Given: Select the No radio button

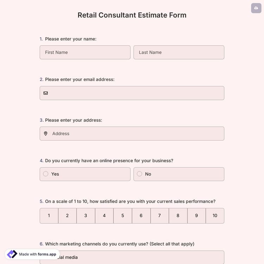Looking at the screenshot, I should (x=139, y=174).
